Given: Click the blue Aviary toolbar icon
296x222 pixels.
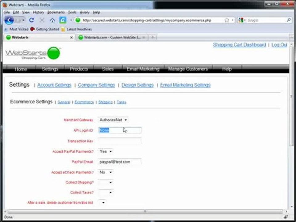Looking at the screenshot, I should pos(63,20).
